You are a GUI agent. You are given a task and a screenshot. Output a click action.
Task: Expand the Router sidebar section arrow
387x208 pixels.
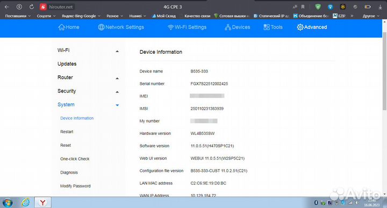117,78
